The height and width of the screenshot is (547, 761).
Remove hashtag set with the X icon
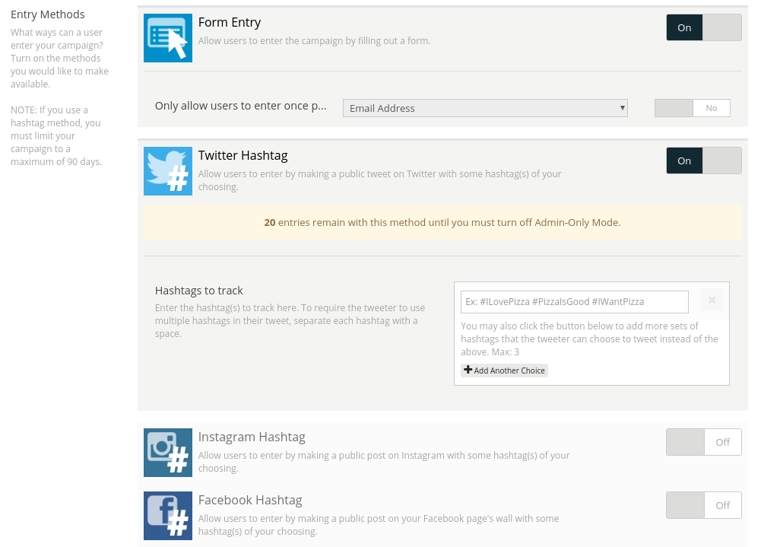coord(712,301)
